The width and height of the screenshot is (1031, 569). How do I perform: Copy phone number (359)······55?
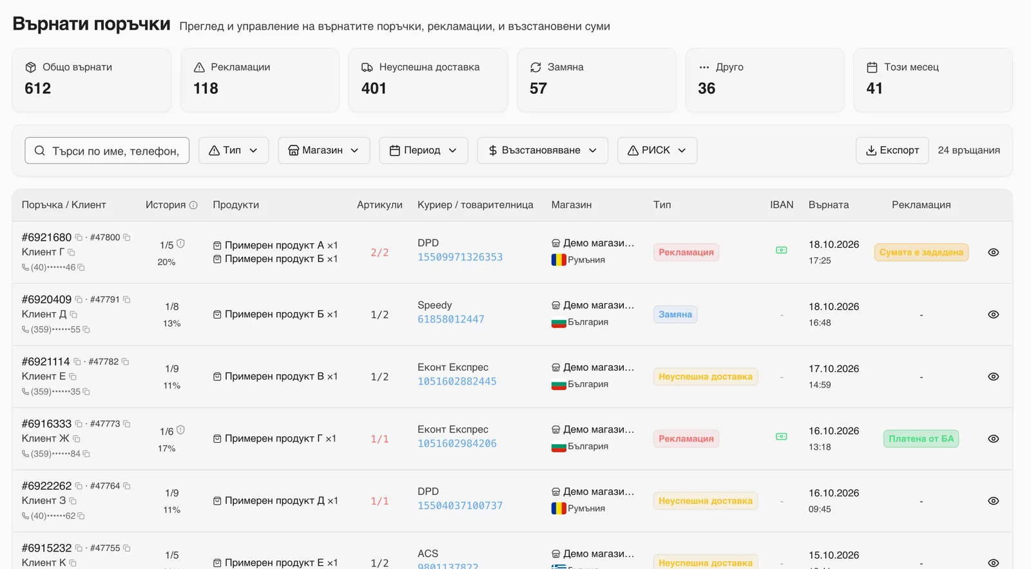tap(86, 330)
